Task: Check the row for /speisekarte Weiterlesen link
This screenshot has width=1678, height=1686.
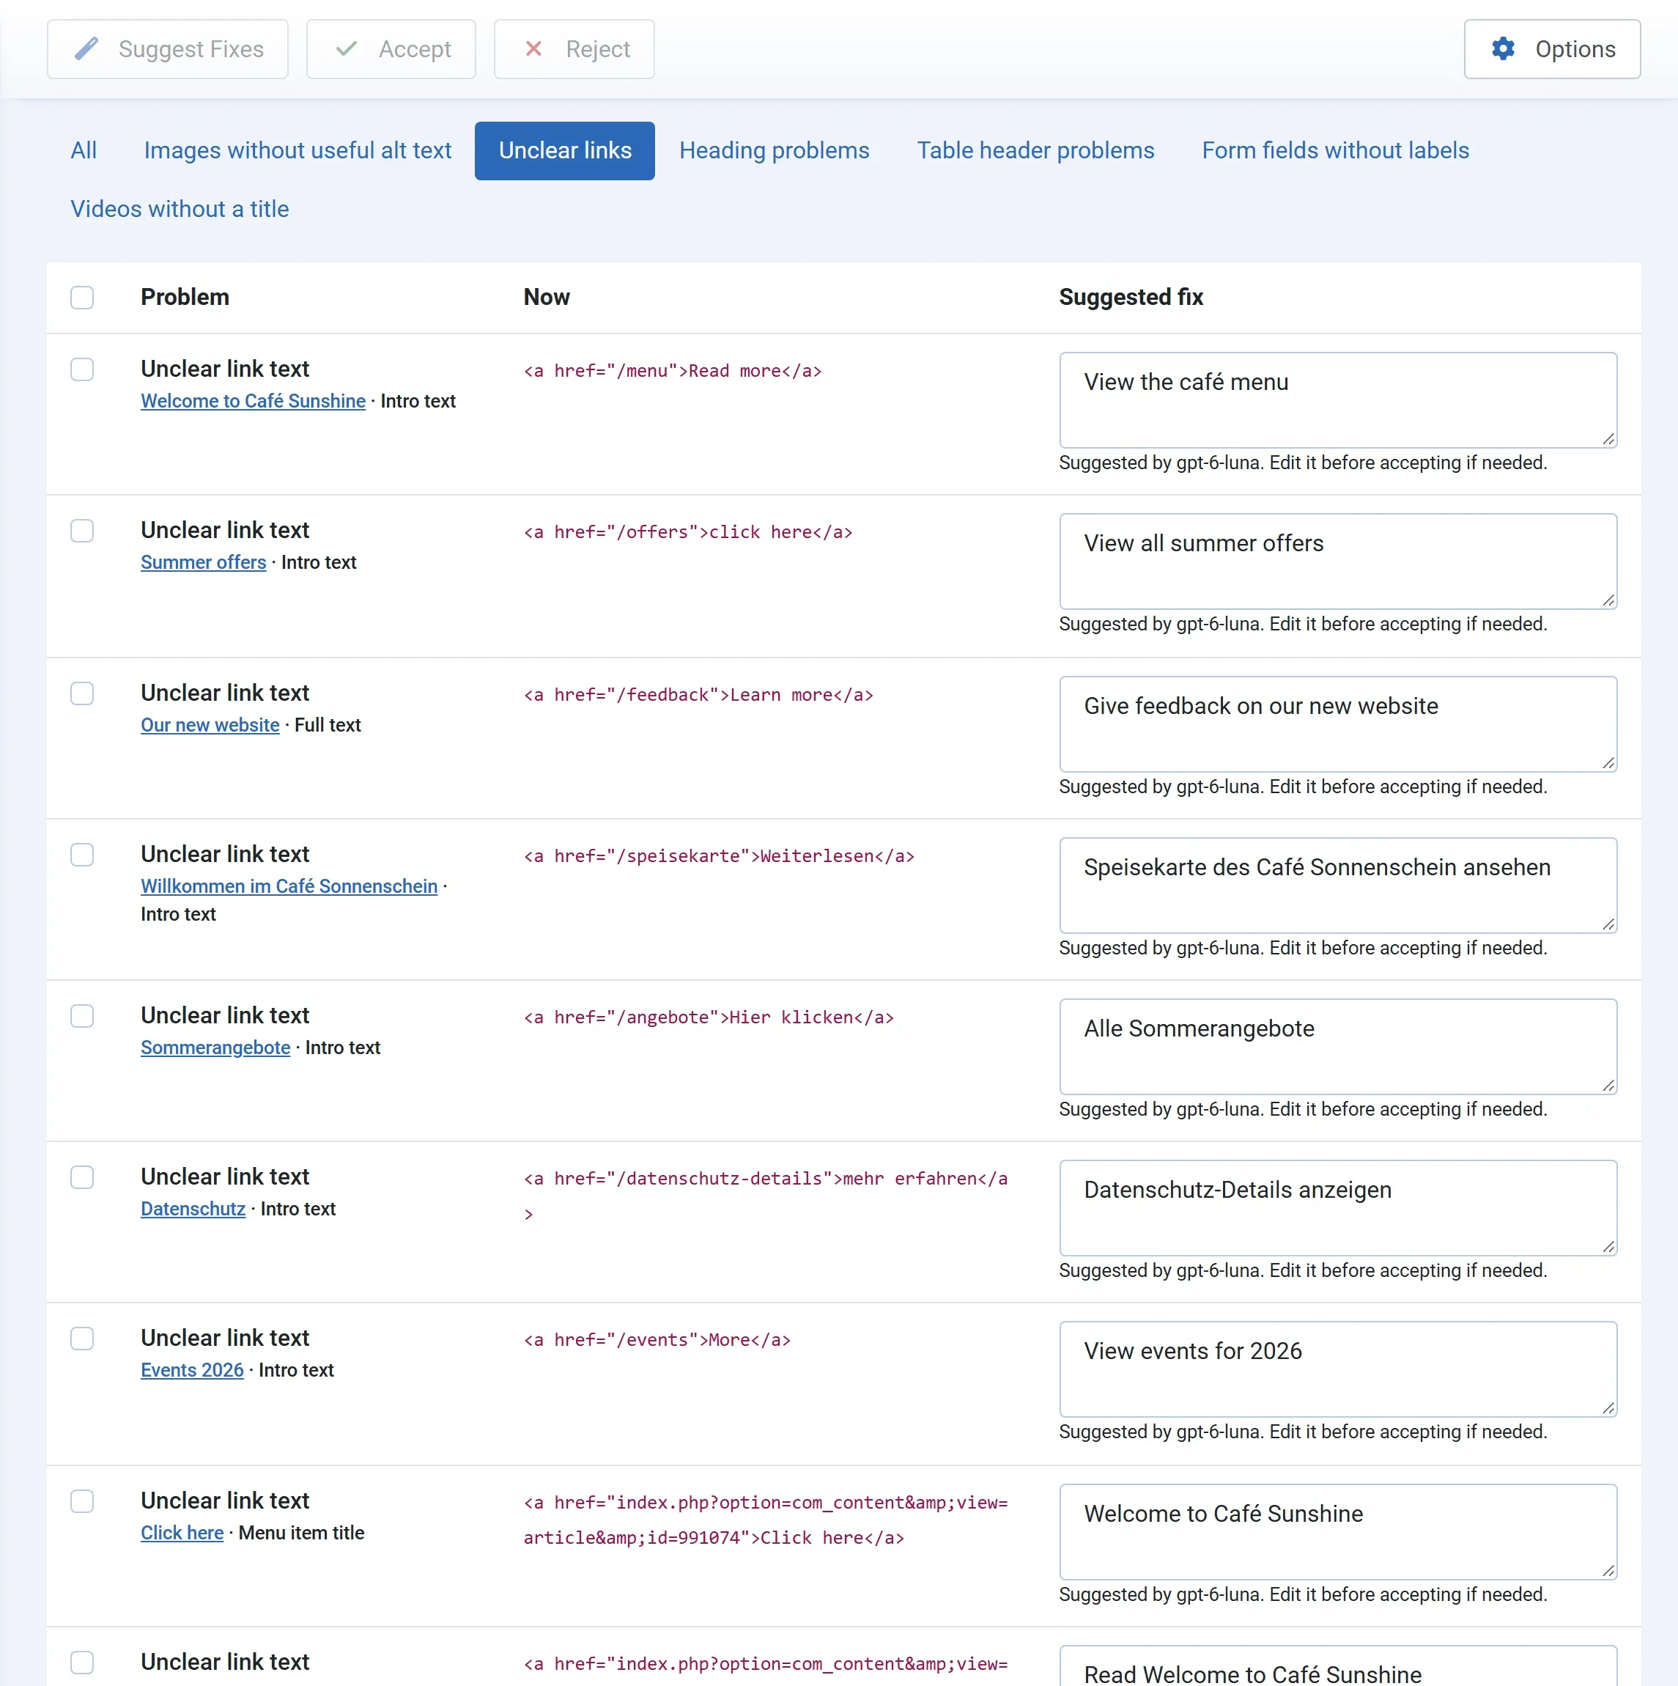Action: pyautogui.click(x=82, y=854)
